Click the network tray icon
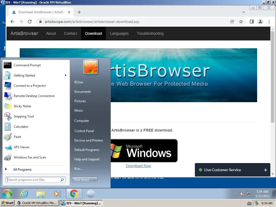 coord(249,194)
